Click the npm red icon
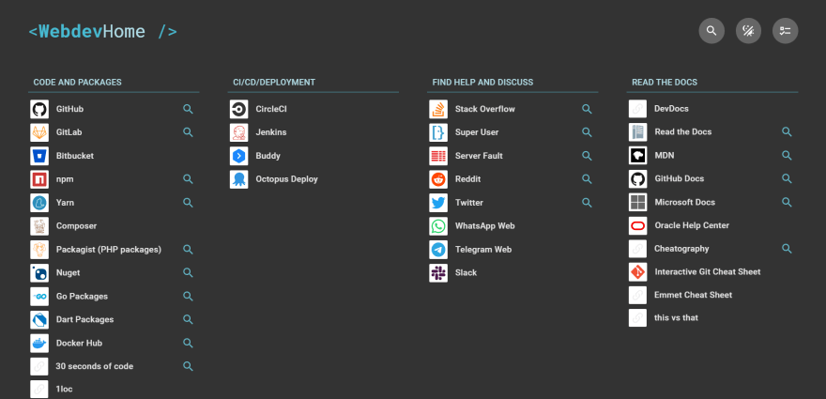The width and height of the screenshot is (826, 399). 39,179
